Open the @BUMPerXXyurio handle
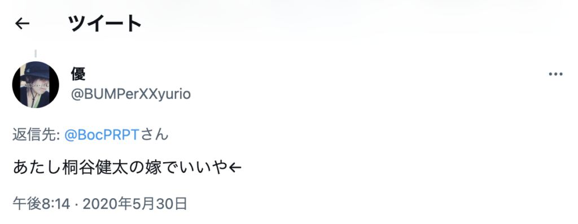 pyautogui.click(x=131, y=95)
